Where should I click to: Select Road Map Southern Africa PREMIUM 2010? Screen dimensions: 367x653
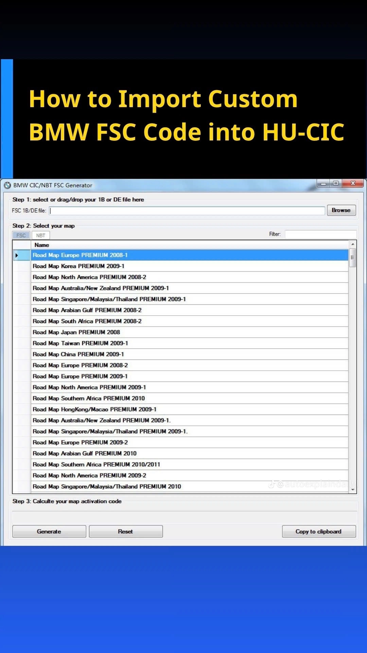[190, 398]
